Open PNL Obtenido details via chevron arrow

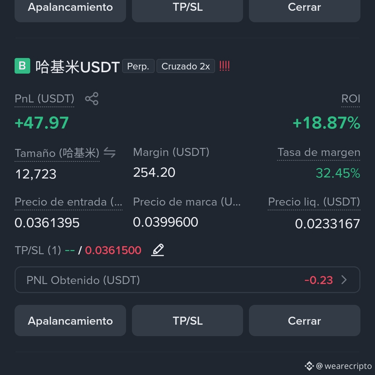coord(344,280)
